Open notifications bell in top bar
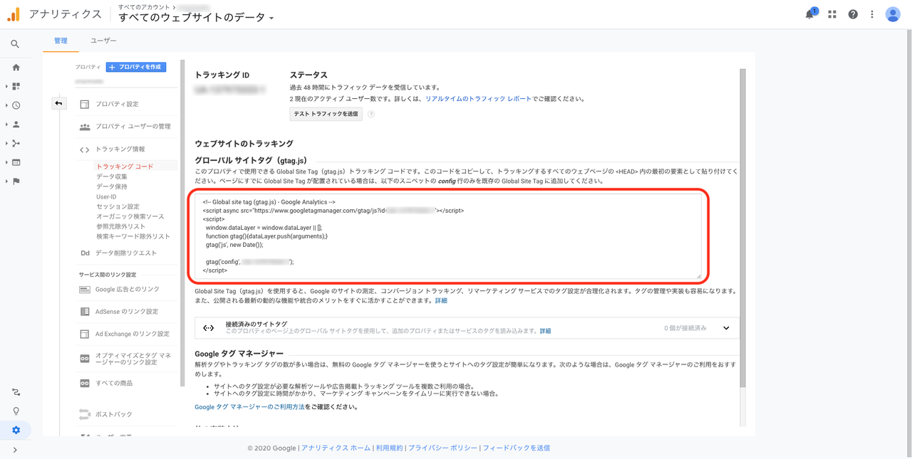This screenshot has height=459, width=912. tap(810, 14)
